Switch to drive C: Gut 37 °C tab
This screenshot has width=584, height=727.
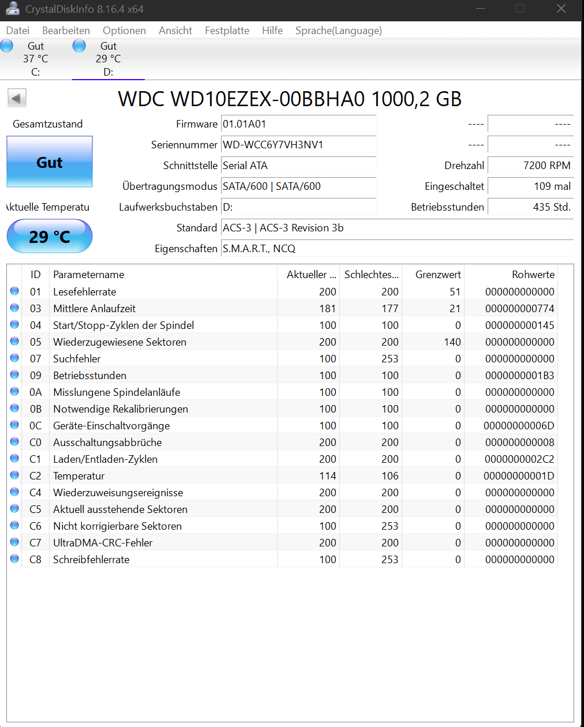[x=36, y=59]
